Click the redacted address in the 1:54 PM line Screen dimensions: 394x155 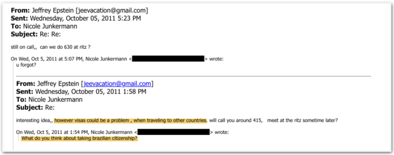point(173,132)
